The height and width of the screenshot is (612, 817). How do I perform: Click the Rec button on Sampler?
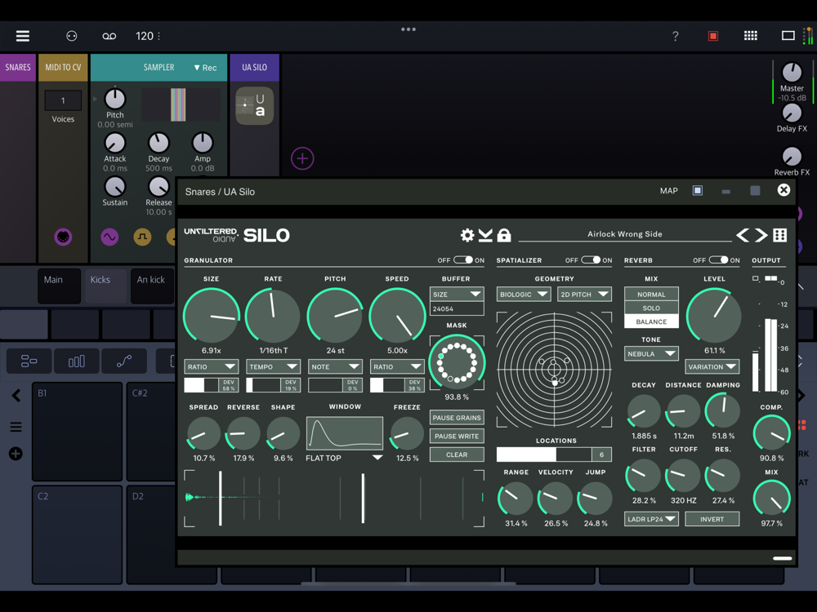click(x=205, y=68)
